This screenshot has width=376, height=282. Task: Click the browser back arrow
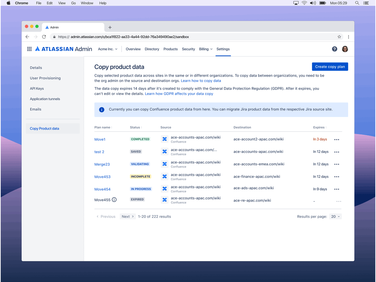[x=28, y=37]
